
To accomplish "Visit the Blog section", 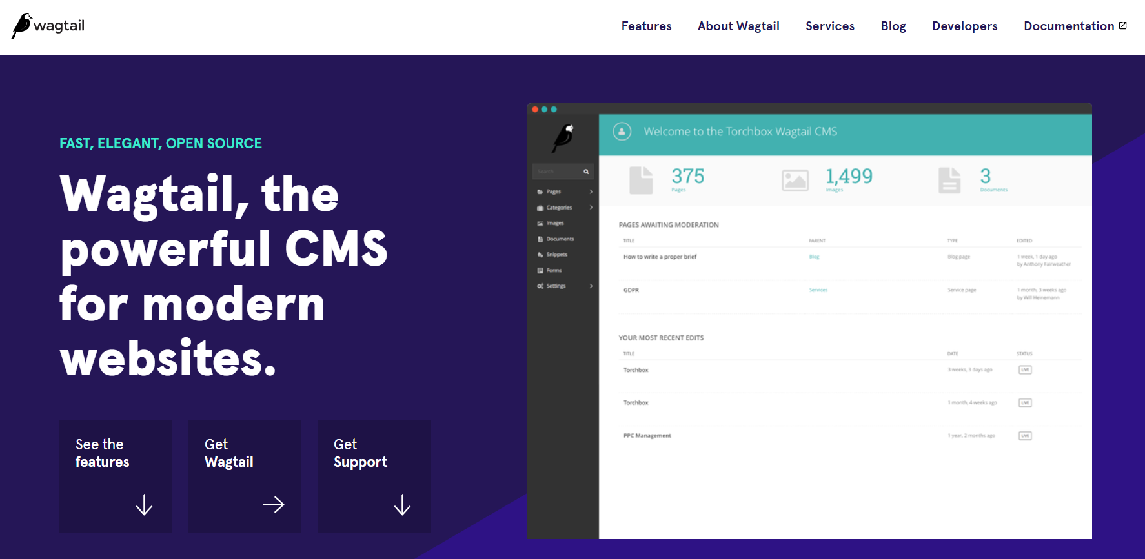I will tap(893, 26).
